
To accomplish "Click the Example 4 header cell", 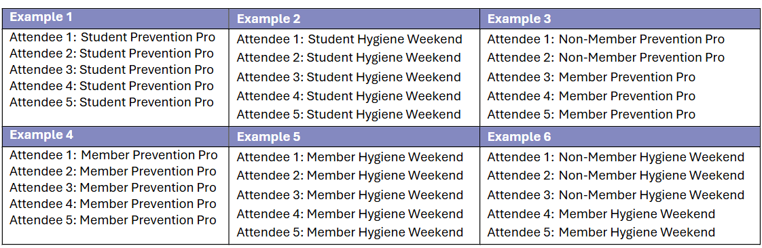I will pos(115,136).
